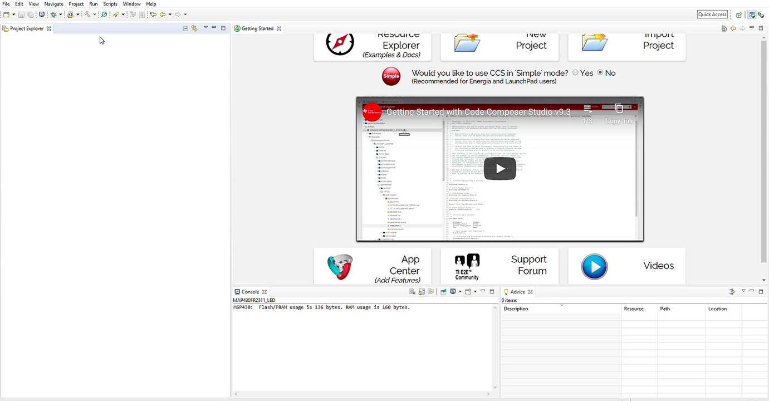Open the video playlist icon

[x=587, y=109]
